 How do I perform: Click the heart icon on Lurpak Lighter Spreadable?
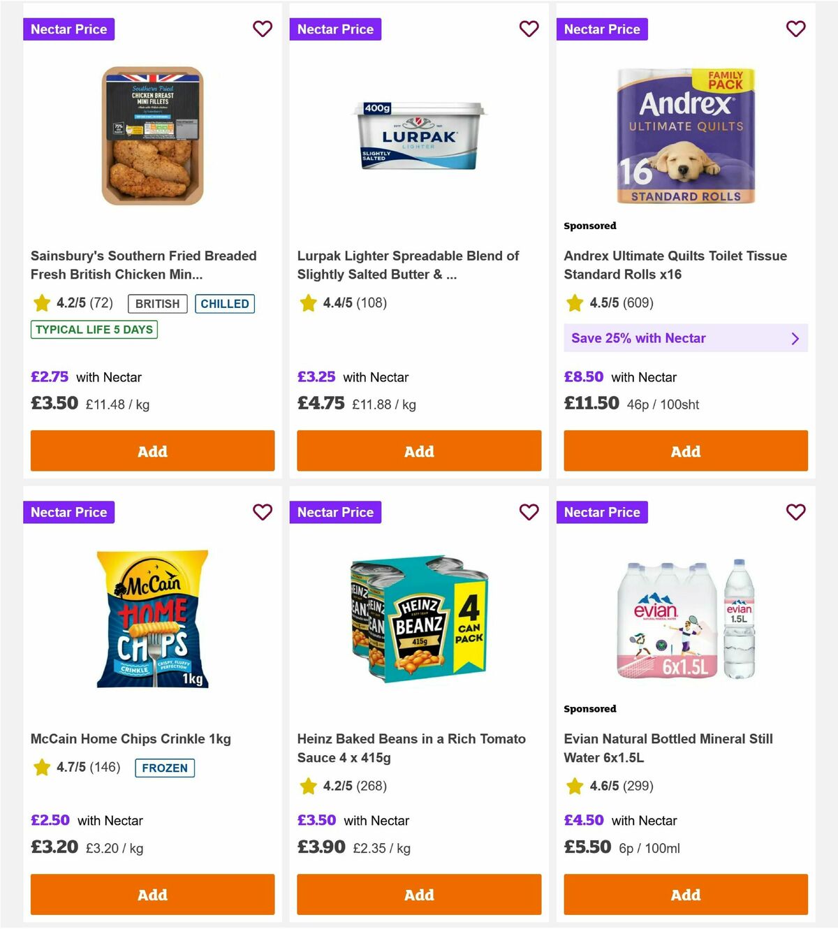529,29
